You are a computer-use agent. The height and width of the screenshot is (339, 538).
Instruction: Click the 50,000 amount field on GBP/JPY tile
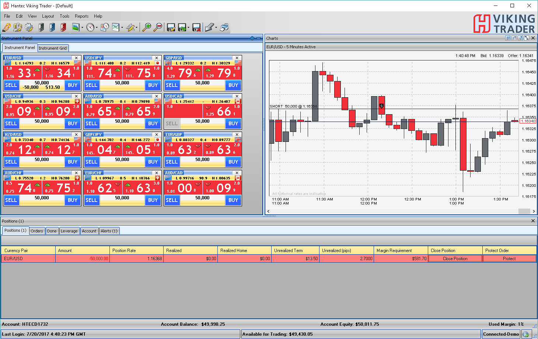coord(122,160)
